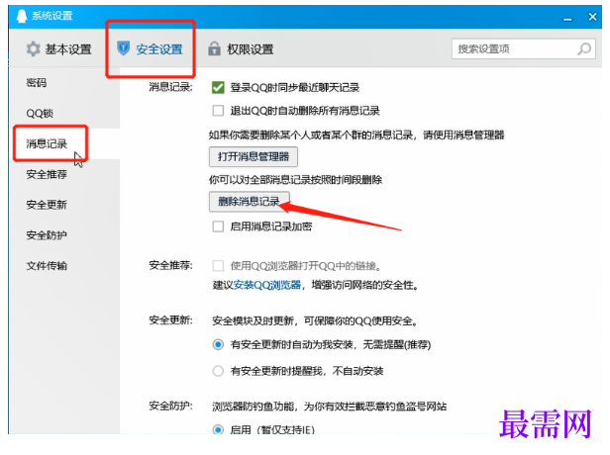Click the shield icon beside 安全设置
This screenshot has width=610, height=455.
point(124,48)
